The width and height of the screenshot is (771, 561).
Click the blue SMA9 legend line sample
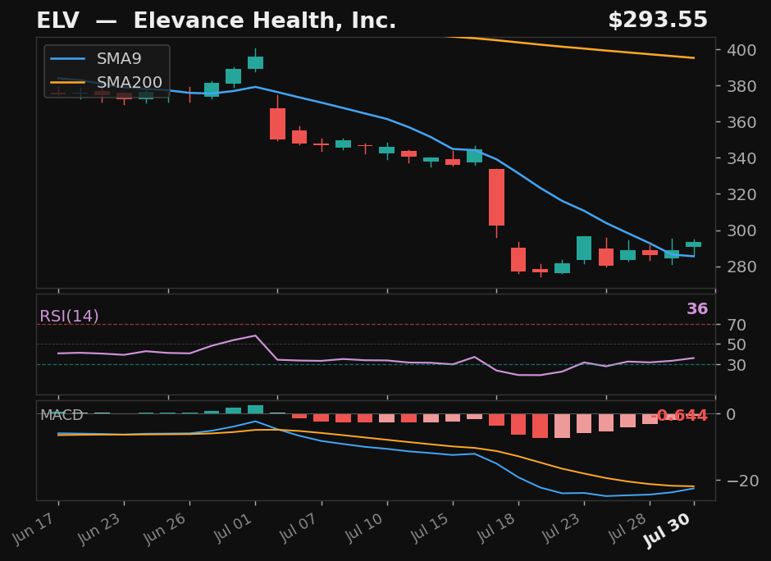(68, 59)
